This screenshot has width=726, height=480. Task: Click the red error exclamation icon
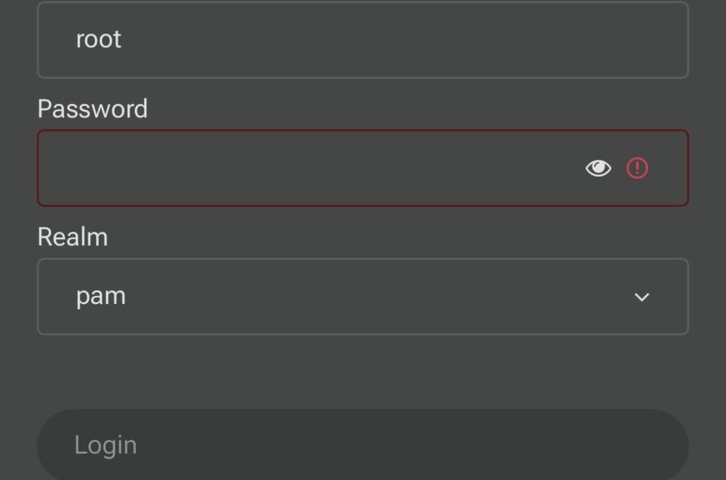[x=637, y=168]
